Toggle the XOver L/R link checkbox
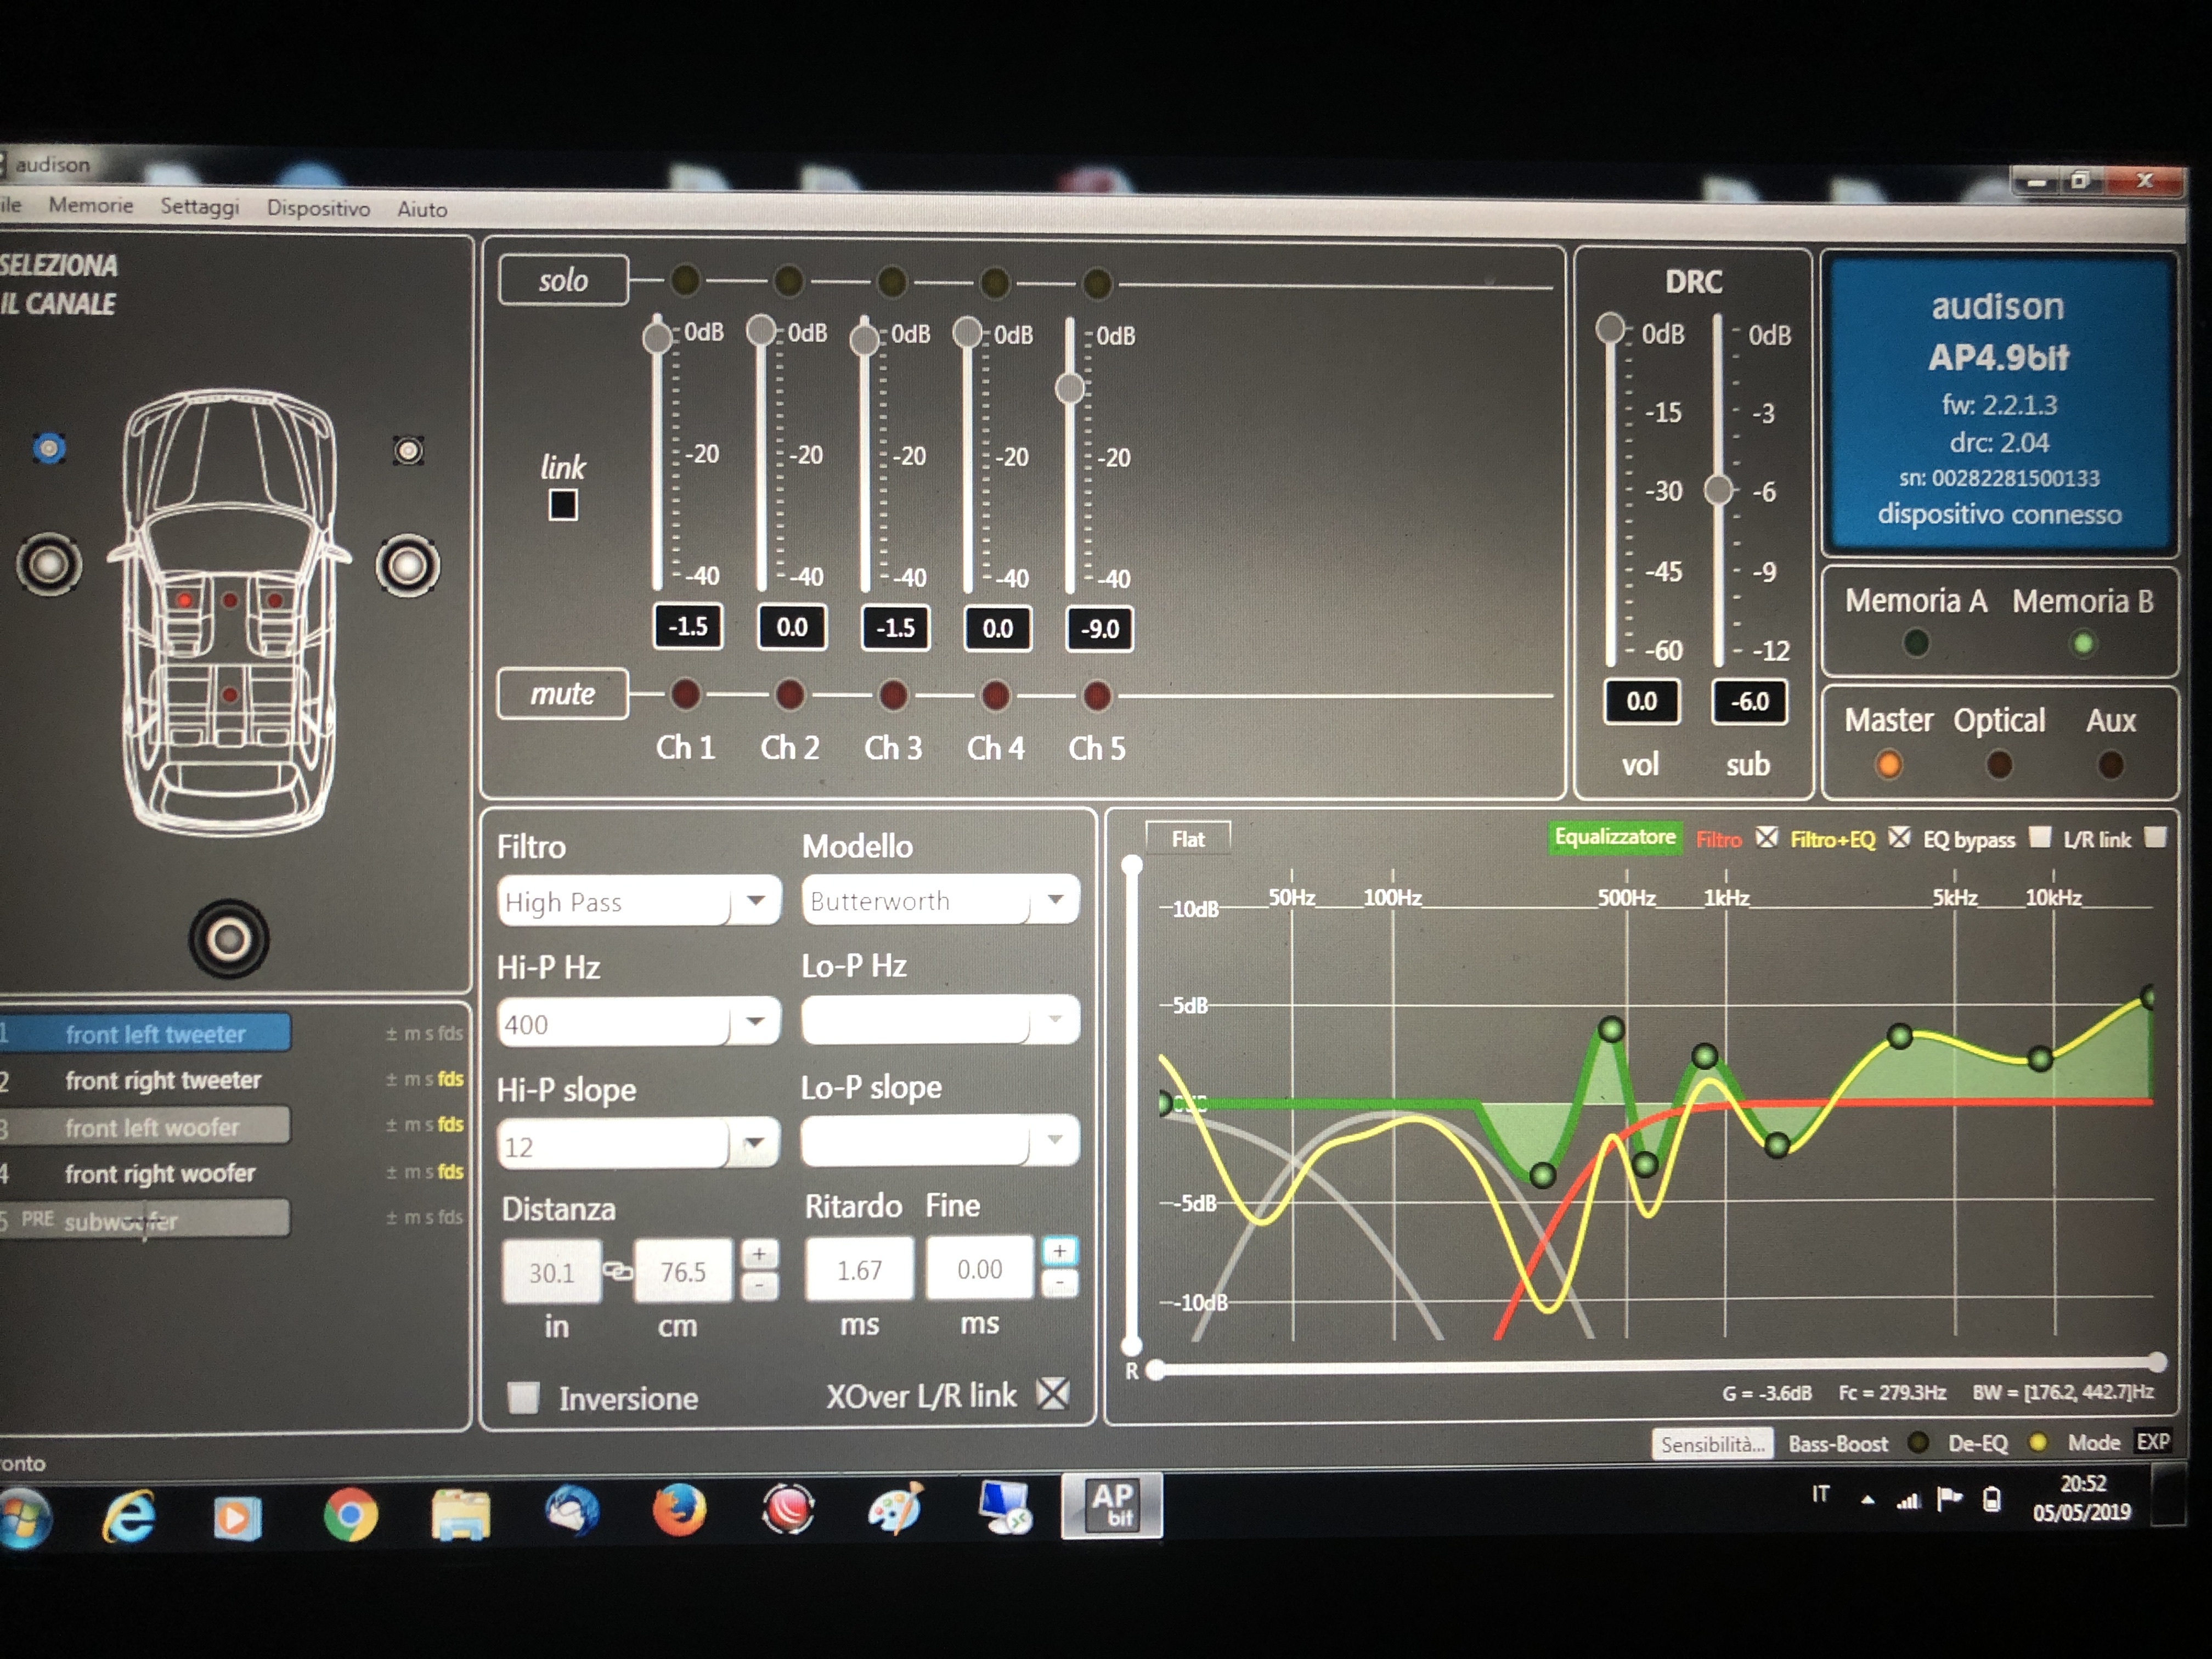The image size is (2212, 1659). [x=1053, y=1393]
